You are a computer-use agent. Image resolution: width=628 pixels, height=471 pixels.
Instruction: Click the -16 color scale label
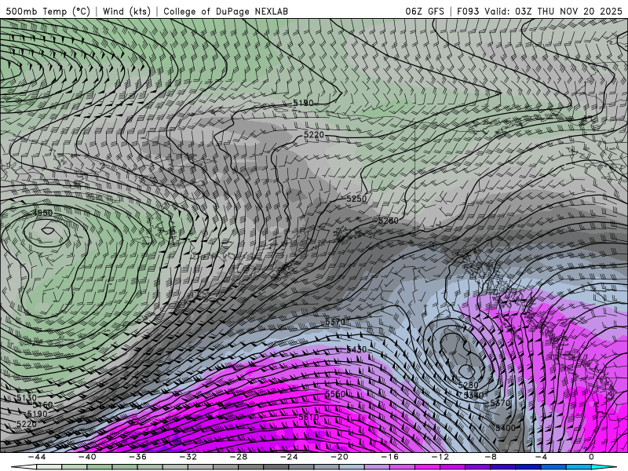[x=390, y=457]
